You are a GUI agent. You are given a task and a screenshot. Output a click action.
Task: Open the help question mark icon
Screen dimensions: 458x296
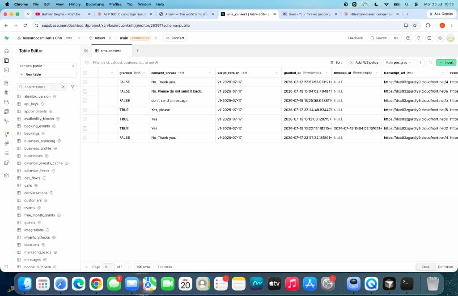[x=408, y=38]
